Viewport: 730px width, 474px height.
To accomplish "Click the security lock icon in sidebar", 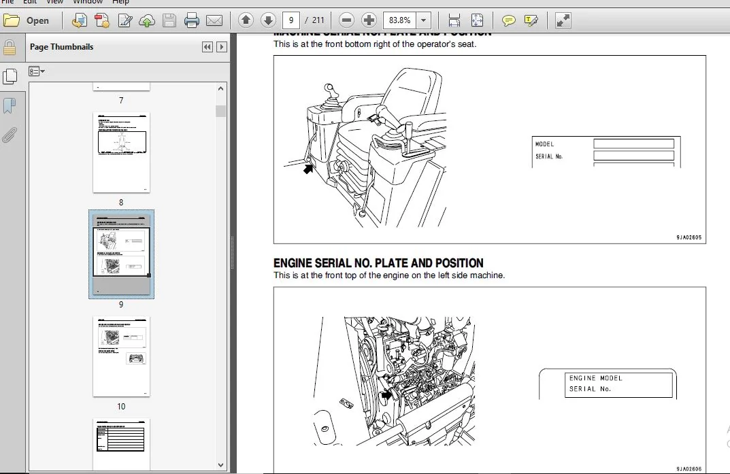I will [10, 48].
